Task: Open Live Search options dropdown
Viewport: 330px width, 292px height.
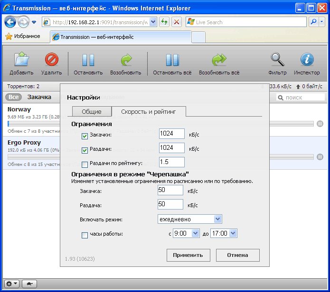Action: pyautogui.click(x=322, y=22)
